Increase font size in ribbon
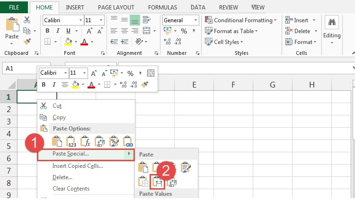355x200 pixels. [x=89, y=31]
